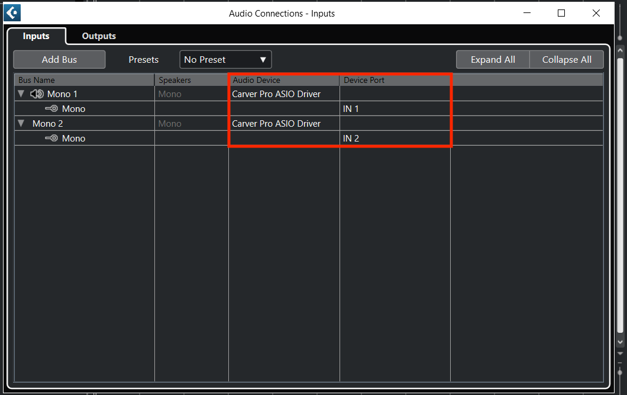This screenshot has height=395, width=627.
Task: Click the Bus Name column header
Action: coord(83,79)
